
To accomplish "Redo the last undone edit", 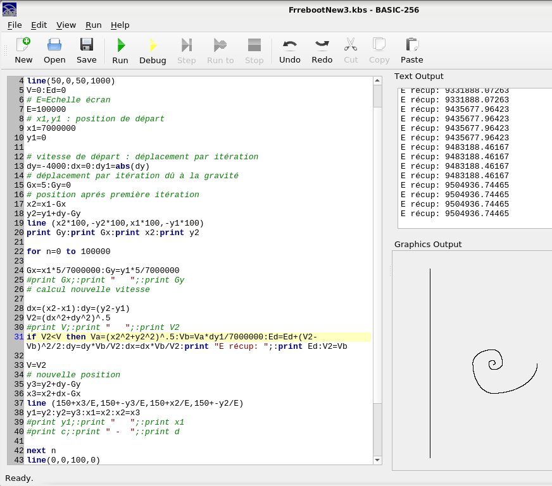I will (x=322, y=51).
